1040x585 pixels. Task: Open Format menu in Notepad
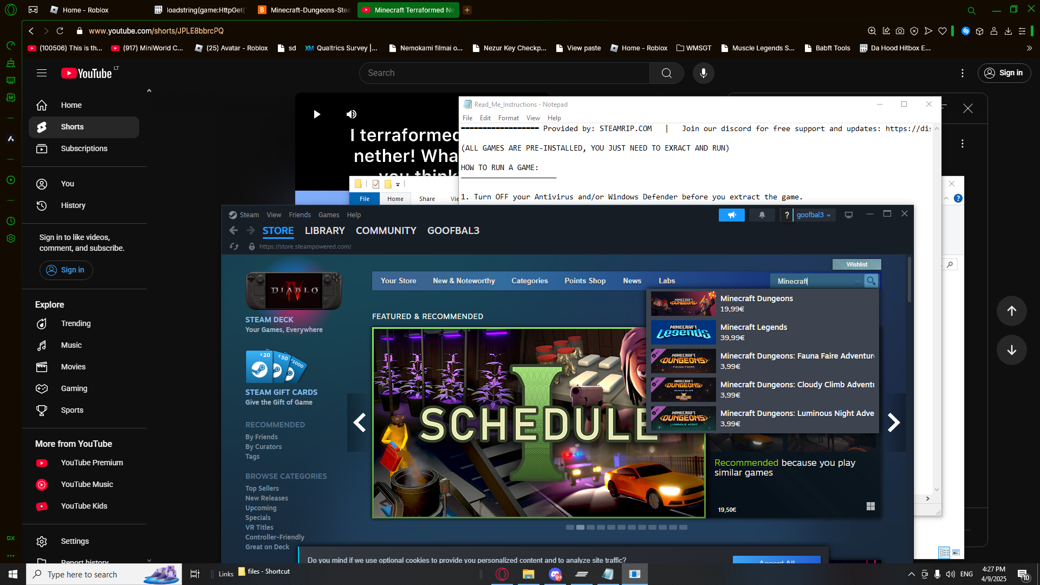(508, 118)
